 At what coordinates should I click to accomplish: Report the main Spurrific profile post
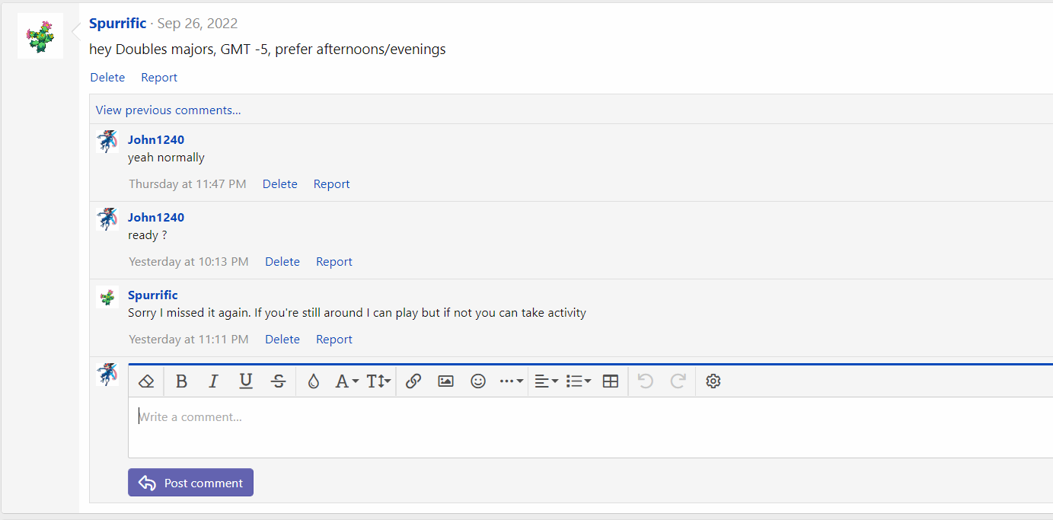tap(159, 78)
